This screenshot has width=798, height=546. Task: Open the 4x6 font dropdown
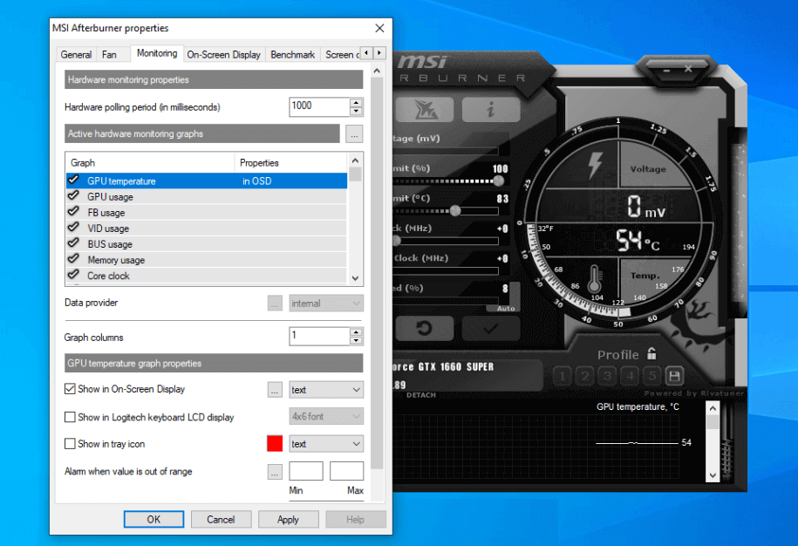326,416
